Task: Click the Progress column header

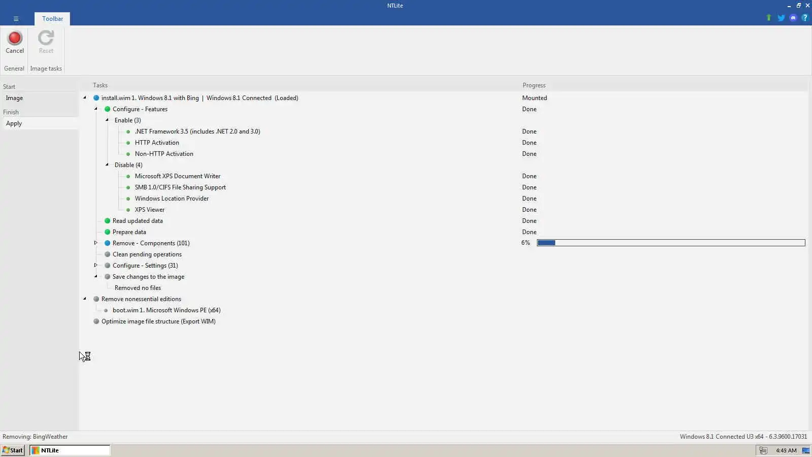Action: tap(534, 85)
